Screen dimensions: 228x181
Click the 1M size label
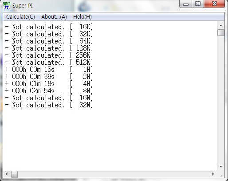click(87, 69)
